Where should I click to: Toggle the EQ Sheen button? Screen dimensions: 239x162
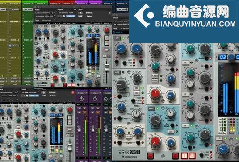pos(206,58)
